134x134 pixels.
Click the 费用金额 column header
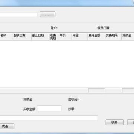tap(96, 37)
